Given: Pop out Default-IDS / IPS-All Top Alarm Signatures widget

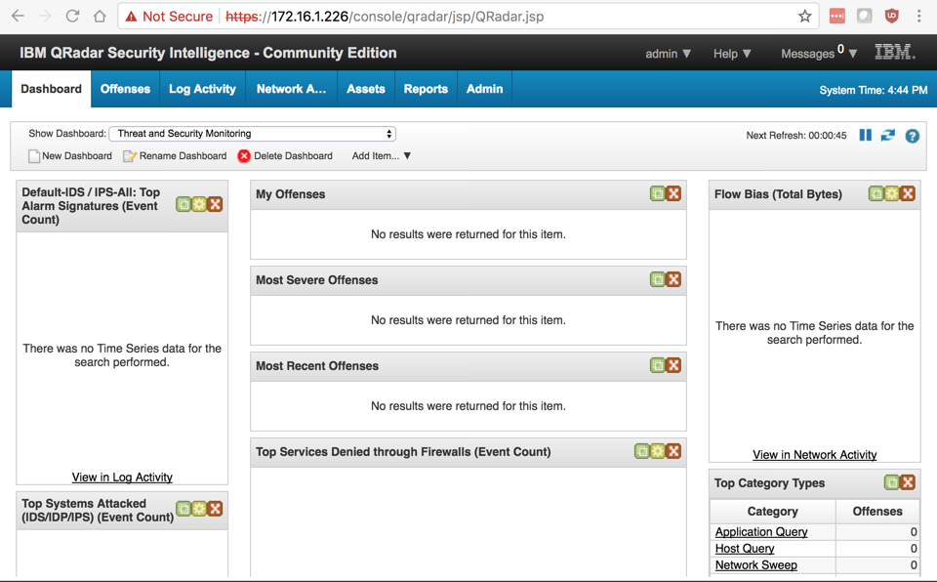Looking at the screenshot, I should pyautogui.click(x=183, y=204).
